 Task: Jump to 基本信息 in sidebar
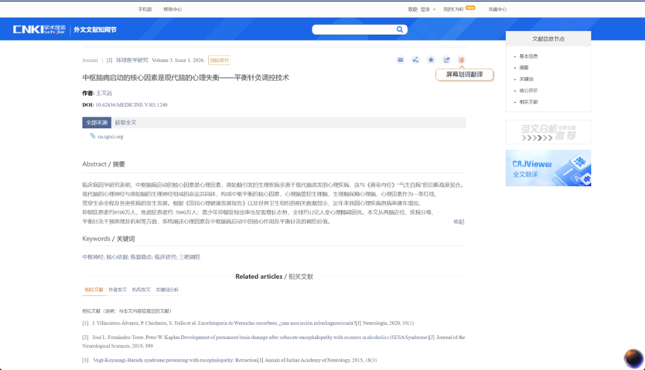tap(528, 56)
